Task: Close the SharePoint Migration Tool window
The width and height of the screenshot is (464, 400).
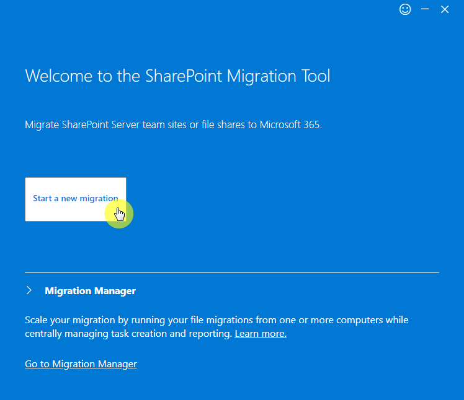Action: 445,9
